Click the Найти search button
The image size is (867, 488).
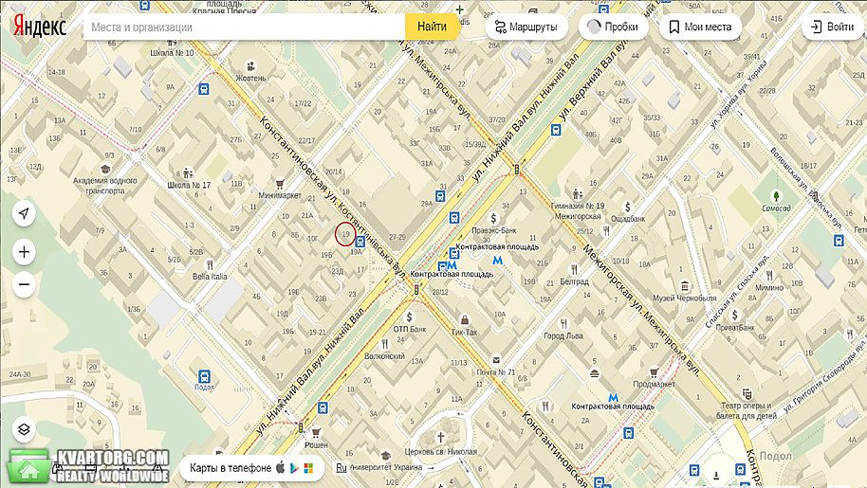click(x=432, y=27)
